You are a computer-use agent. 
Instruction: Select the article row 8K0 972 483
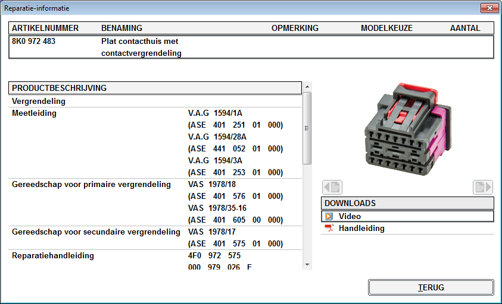coord(34,42)
